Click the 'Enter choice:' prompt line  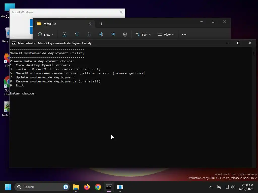click(x=23, y=93)
